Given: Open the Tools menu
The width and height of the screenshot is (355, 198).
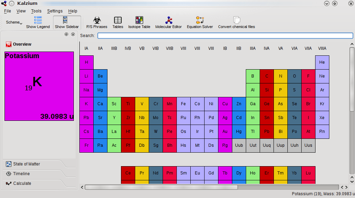Looking at the screenshot, I should (x=36, y=11).
